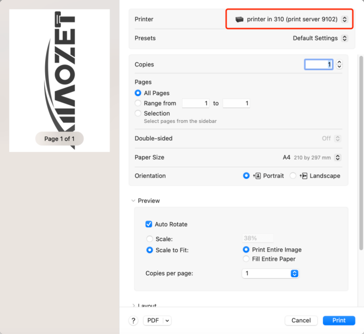Click the printer icon beside the printer name
Screen dimensions: 364x334
pyautogui.click(x=239, y=19)
